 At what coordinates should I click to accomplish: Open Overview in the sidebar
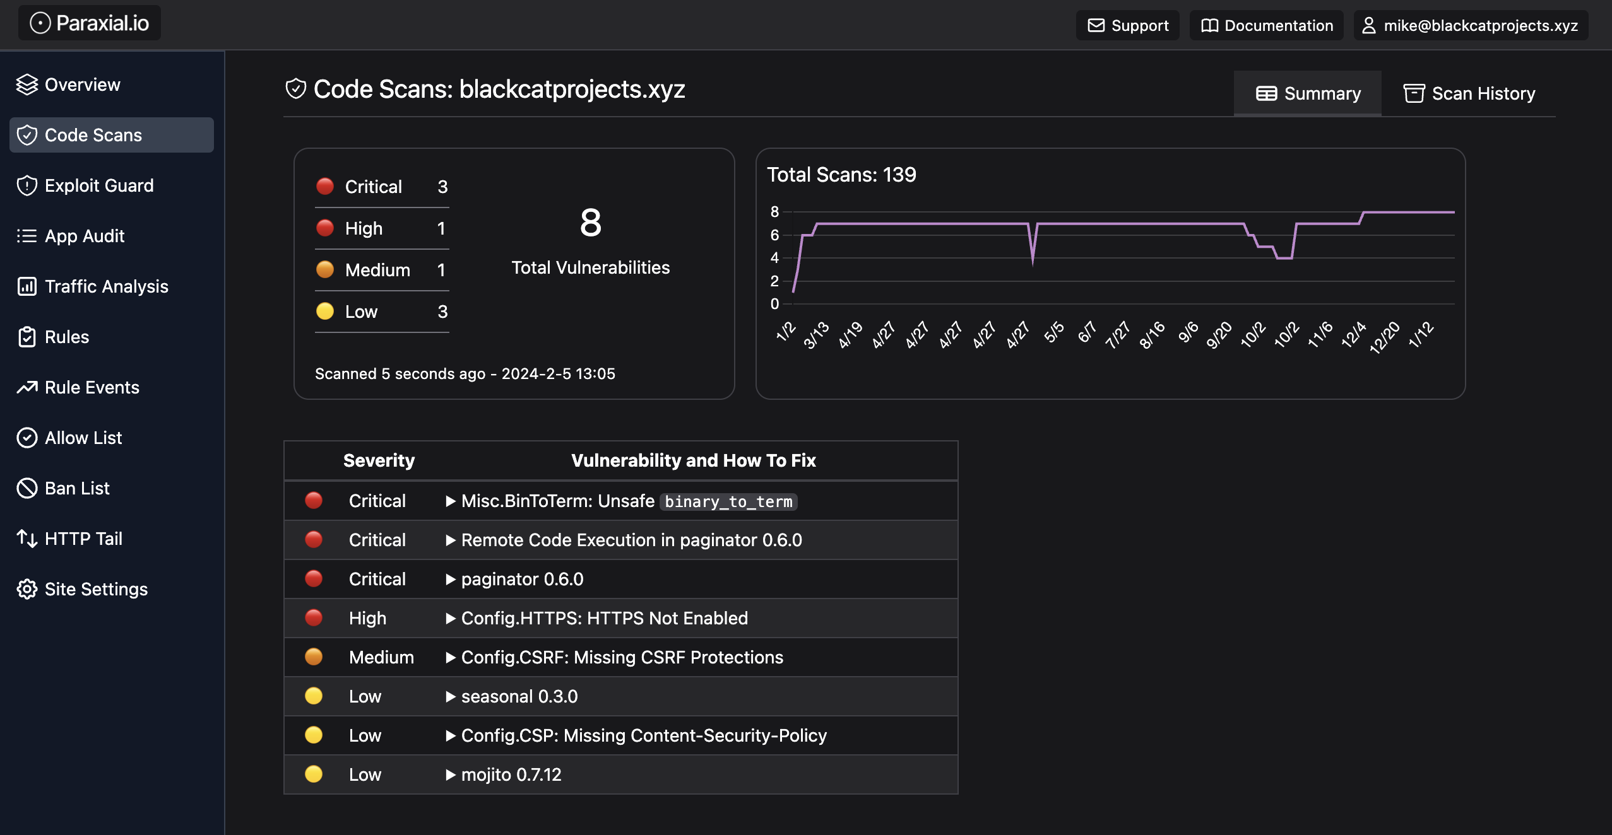click(x=112, y=85)
